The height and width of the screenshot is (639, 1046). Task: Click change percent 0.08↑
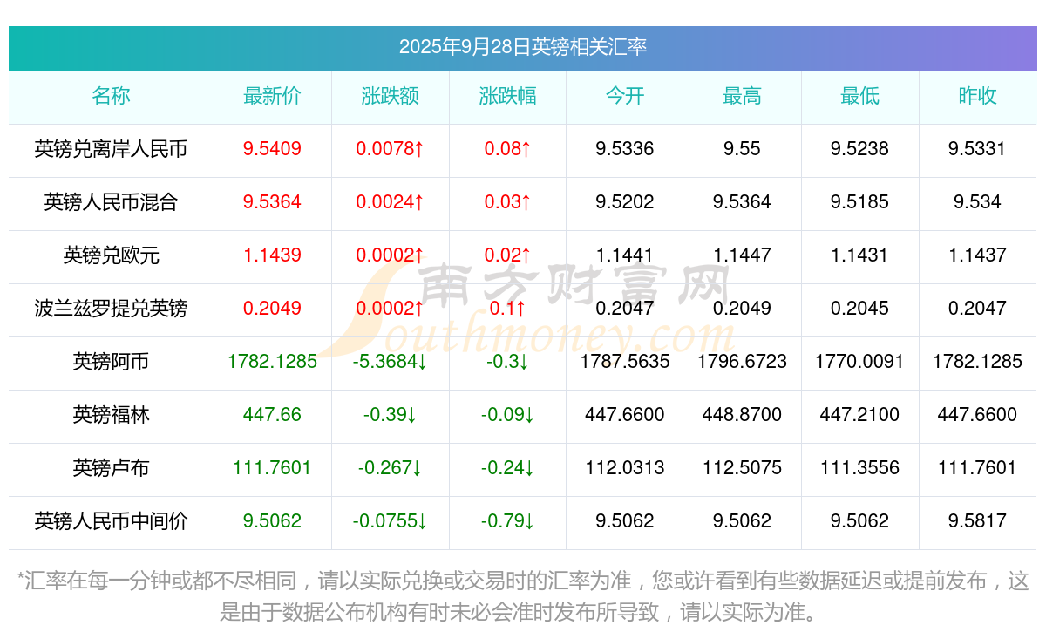pos(507,149)
